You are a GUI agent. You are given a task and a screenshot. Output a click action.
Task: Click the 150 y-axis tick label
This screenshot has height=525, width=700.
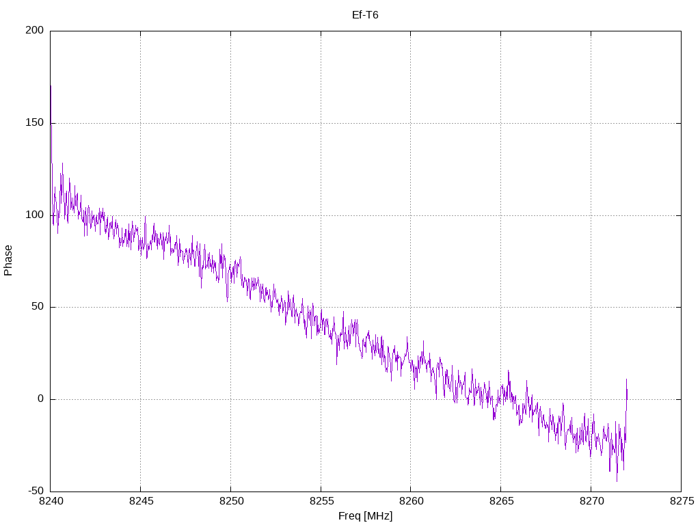coord(35,123)
